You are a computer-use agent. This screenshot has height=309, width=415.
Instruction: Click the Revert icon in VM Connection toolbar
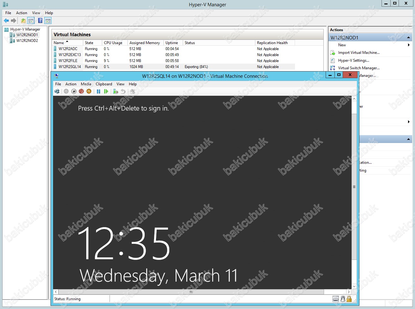pos(123,91)
